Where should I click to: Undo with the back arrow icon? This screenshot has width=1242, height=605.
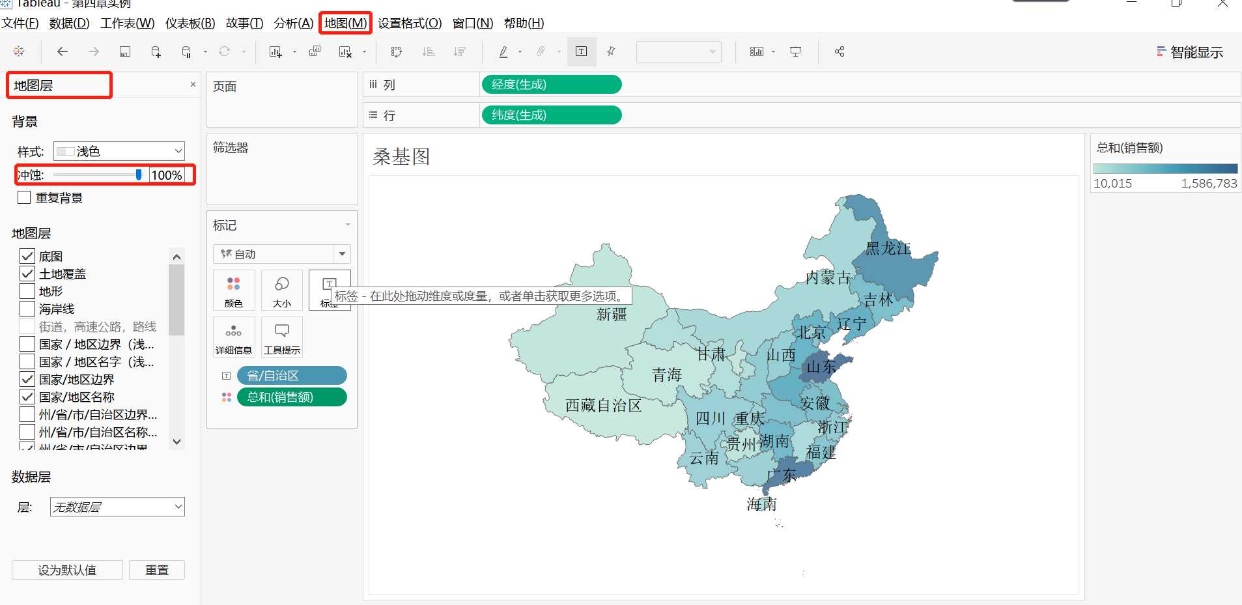click(63, 51)
